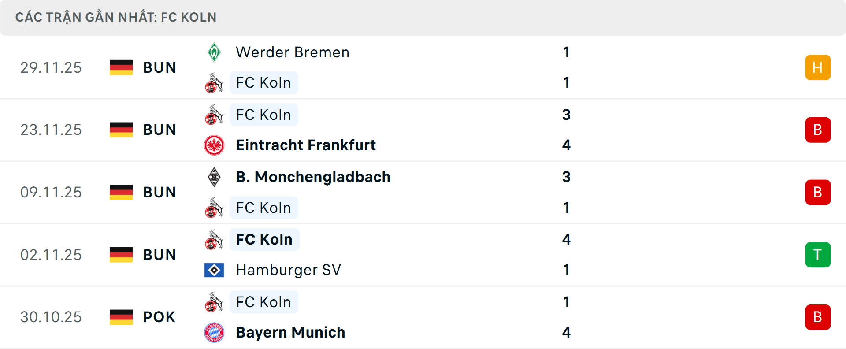The width and height of the screenshot is (846, 349).
Task: Click German flag in 23.11.25 row
Action: [x=121, y=130]
